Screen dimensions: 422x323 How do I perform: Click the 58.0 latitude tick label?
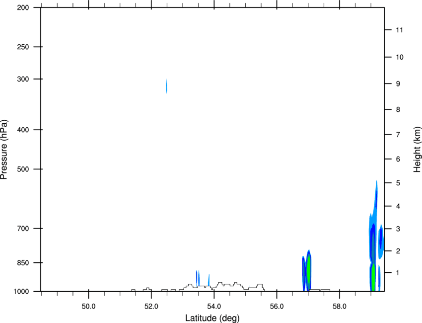[340, 307]
